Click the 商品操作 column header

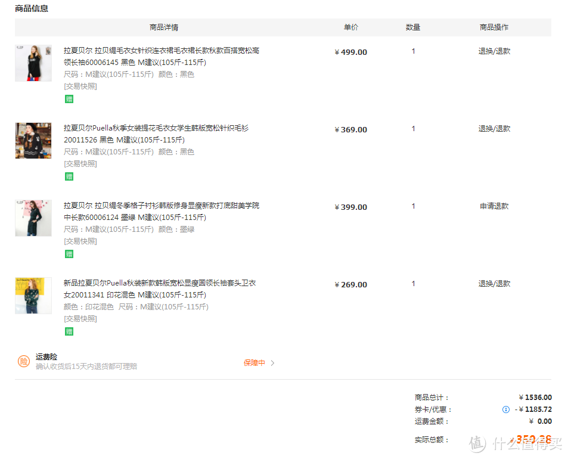pos(494,27)
